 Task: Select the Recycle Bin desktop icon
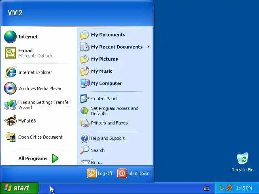tap(242, 158)
